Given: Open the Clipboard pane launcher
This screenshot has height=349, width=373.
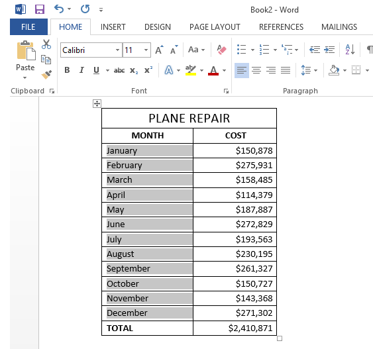Looking at the screenshot, I should [x=52, y=91].
